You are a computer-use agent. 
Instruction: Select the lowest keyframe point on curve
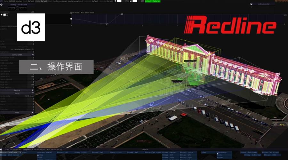click(107, 24)
